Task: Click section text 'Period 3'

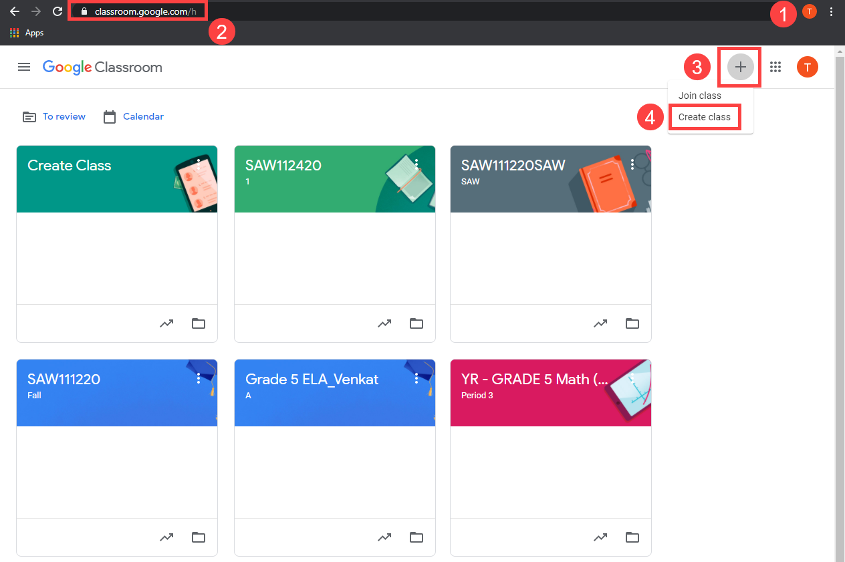Action: 477,395
